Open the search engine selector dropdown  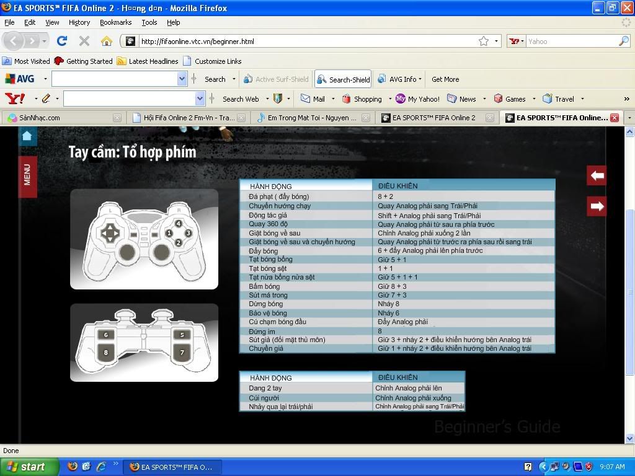(x=516, y=41)
